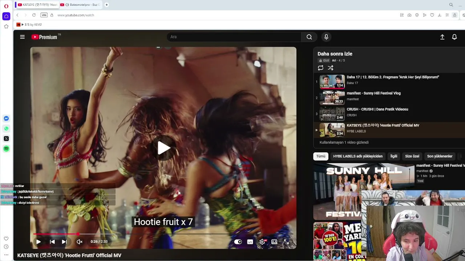Click the video title 'KATSEYE Hootie Frutti Official MV' below the player
This screenshot has height=261, width=465.
[69, 255]
